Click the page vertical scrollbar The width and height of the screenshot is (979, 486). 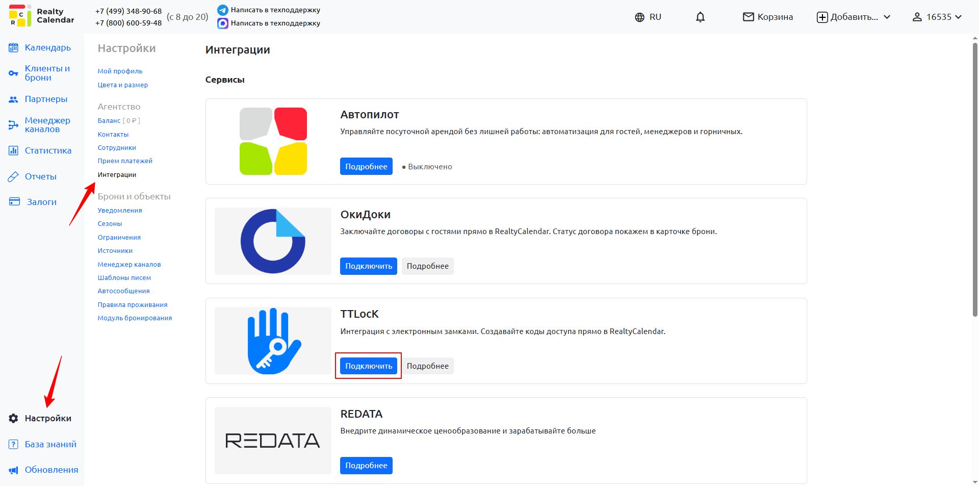pos(975,180)
